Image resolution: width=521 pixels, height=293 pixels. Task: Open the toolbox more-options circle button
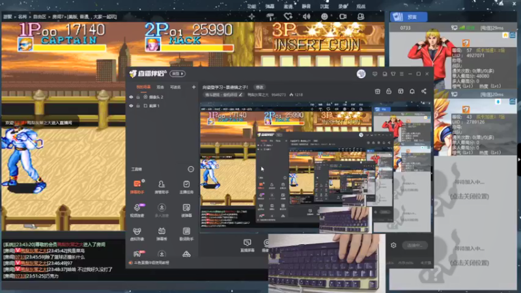(191, 169)
